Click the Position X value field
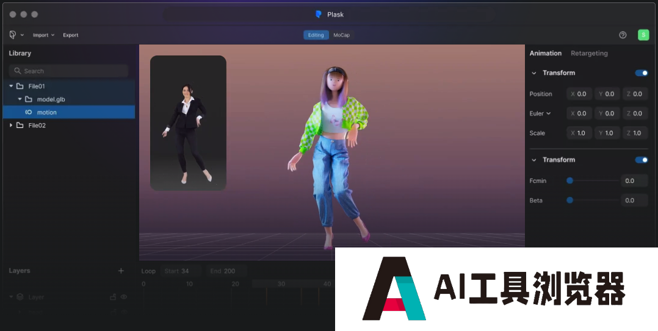658x331 pixels. (x=579, y=94)
